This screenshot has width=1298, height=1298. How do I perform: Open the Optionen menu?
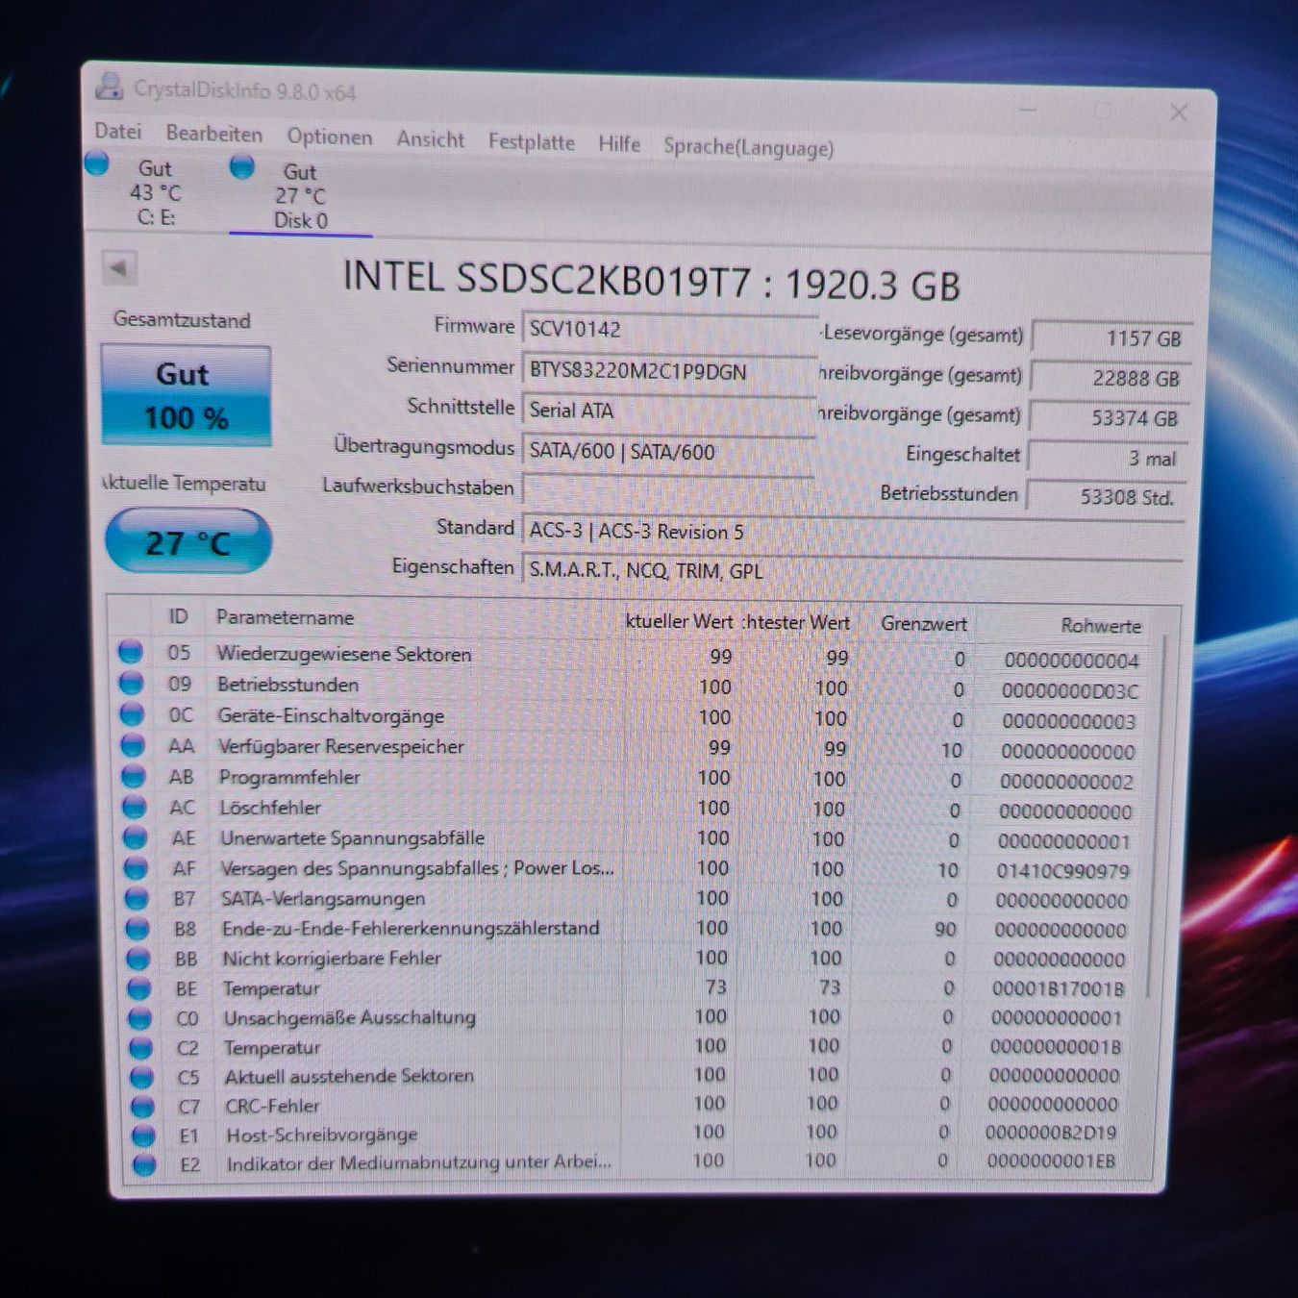click(x=329, y=137)
